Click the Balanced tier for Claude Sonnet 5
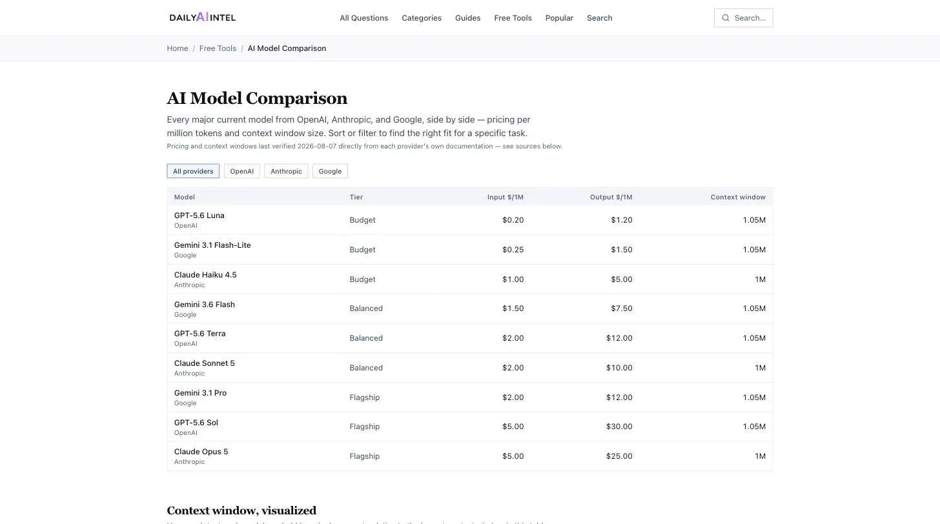The height and width of the screenshot is (524, 940). 366,368
